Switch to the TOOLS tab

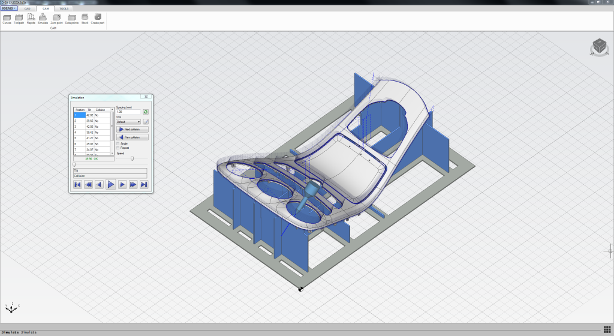(64, 8)
